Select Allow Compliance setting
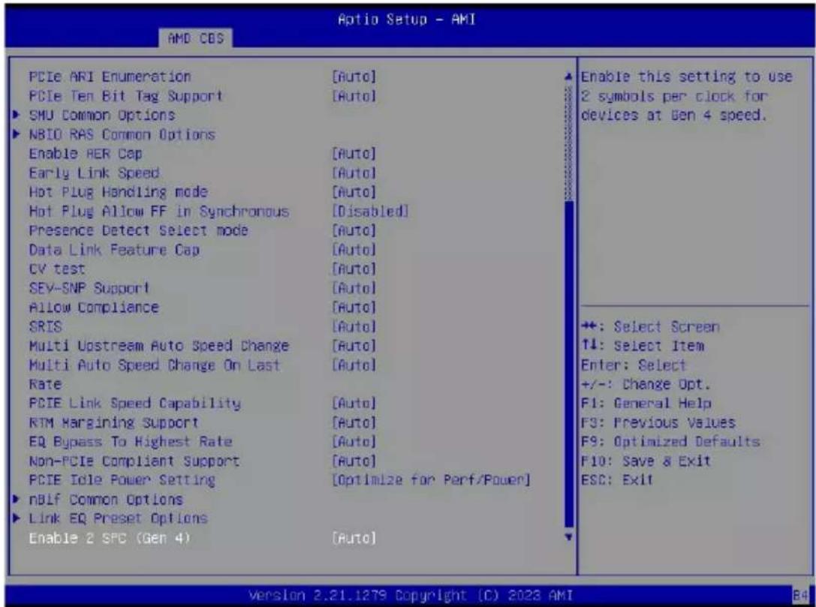 click(x=94, y=308)
